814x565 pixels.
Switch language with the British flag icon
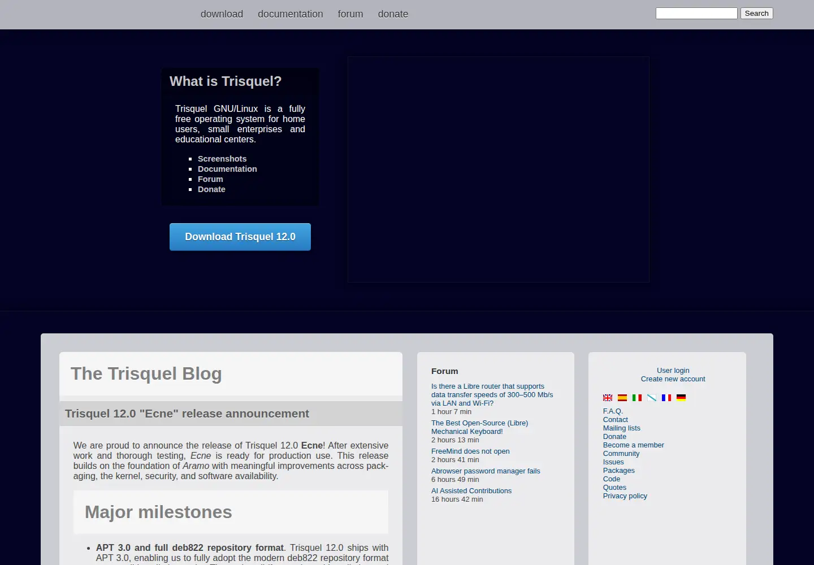(x=608, y=398)
